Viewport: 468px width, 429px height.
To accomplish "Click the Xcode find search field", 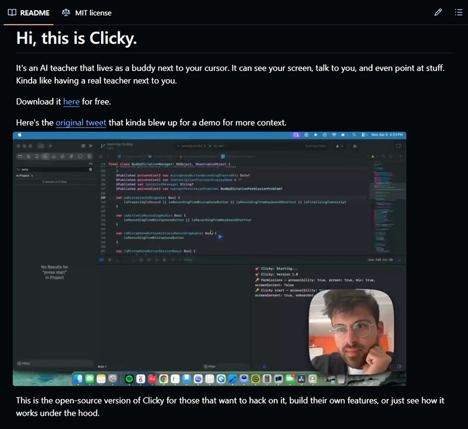I will pyautogui.click(x=54, y=169).
